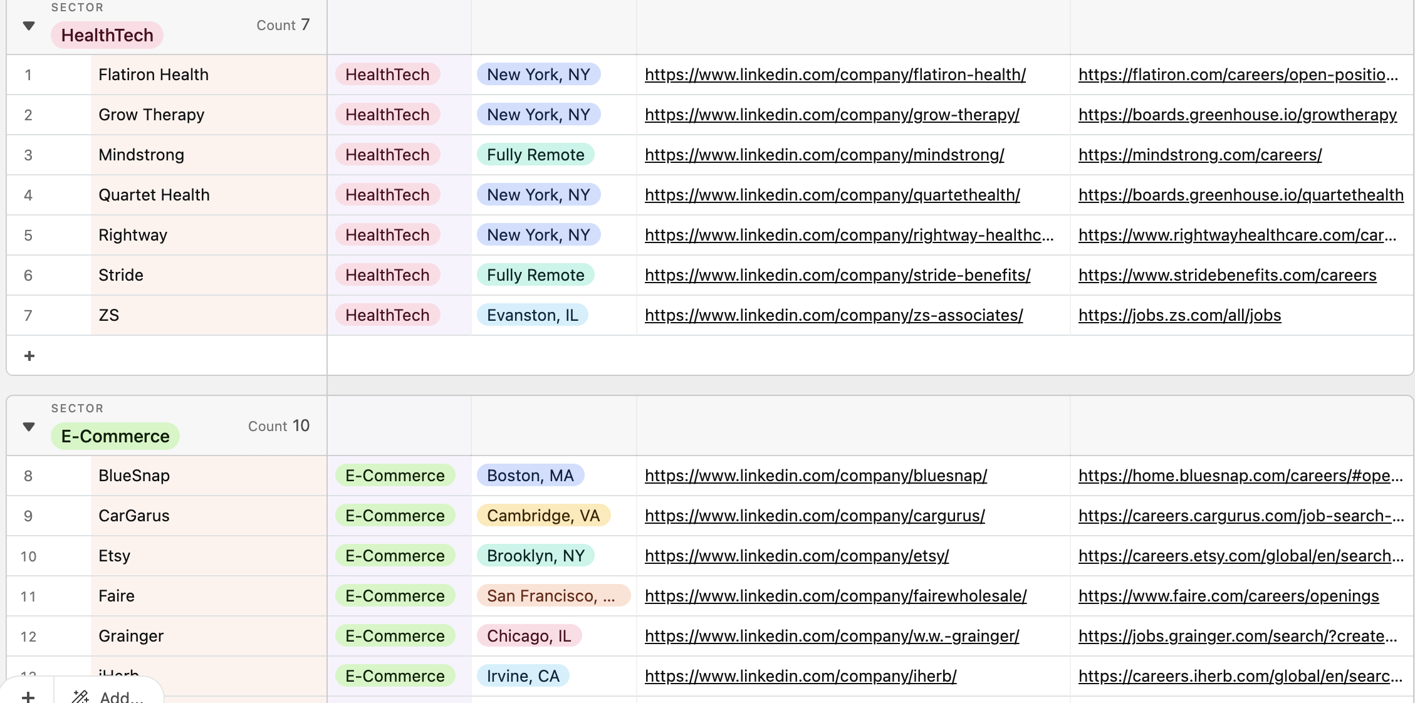Select the Flatiron Health name cell
The height and width of the screenshot is (703, 1415).
[x=209, y=75]
